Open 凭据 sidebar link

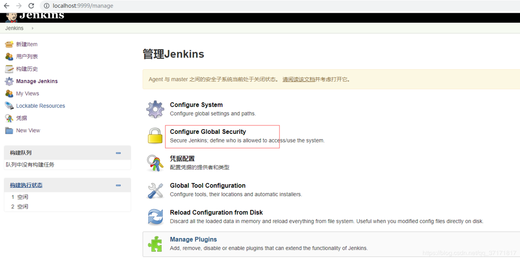coord(22,118)
